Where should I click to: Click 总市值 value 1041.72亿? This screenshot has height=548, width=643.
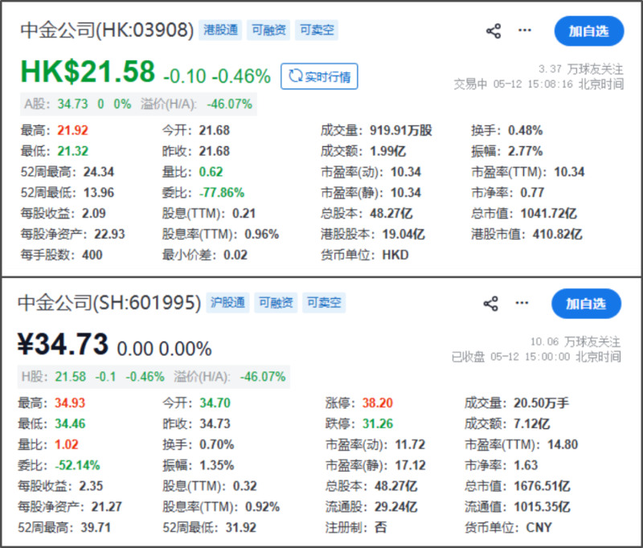click(548, 214)
